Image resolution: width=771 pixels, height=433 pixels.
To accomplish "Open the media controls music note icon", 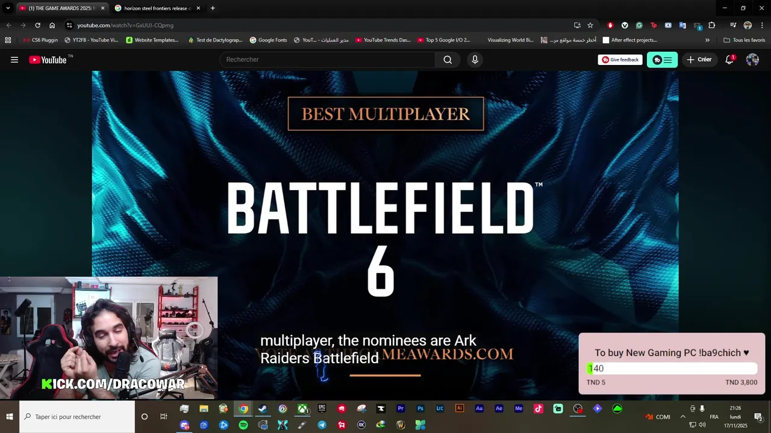I will coord(733,25).
